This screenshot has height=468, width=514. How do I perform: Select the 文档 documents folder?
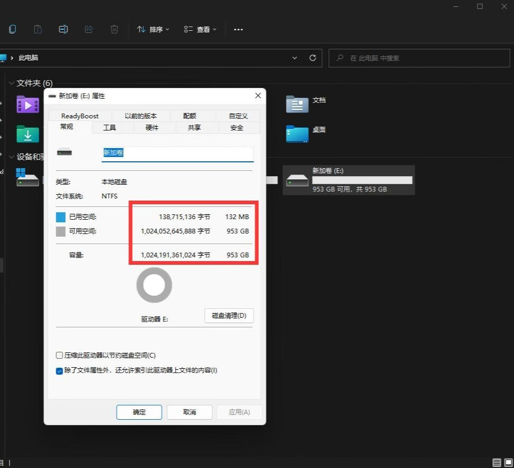(x=306, y=103)
